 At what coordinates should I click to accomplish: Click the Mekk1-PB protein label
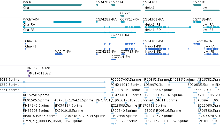click(x=153, y=46)
